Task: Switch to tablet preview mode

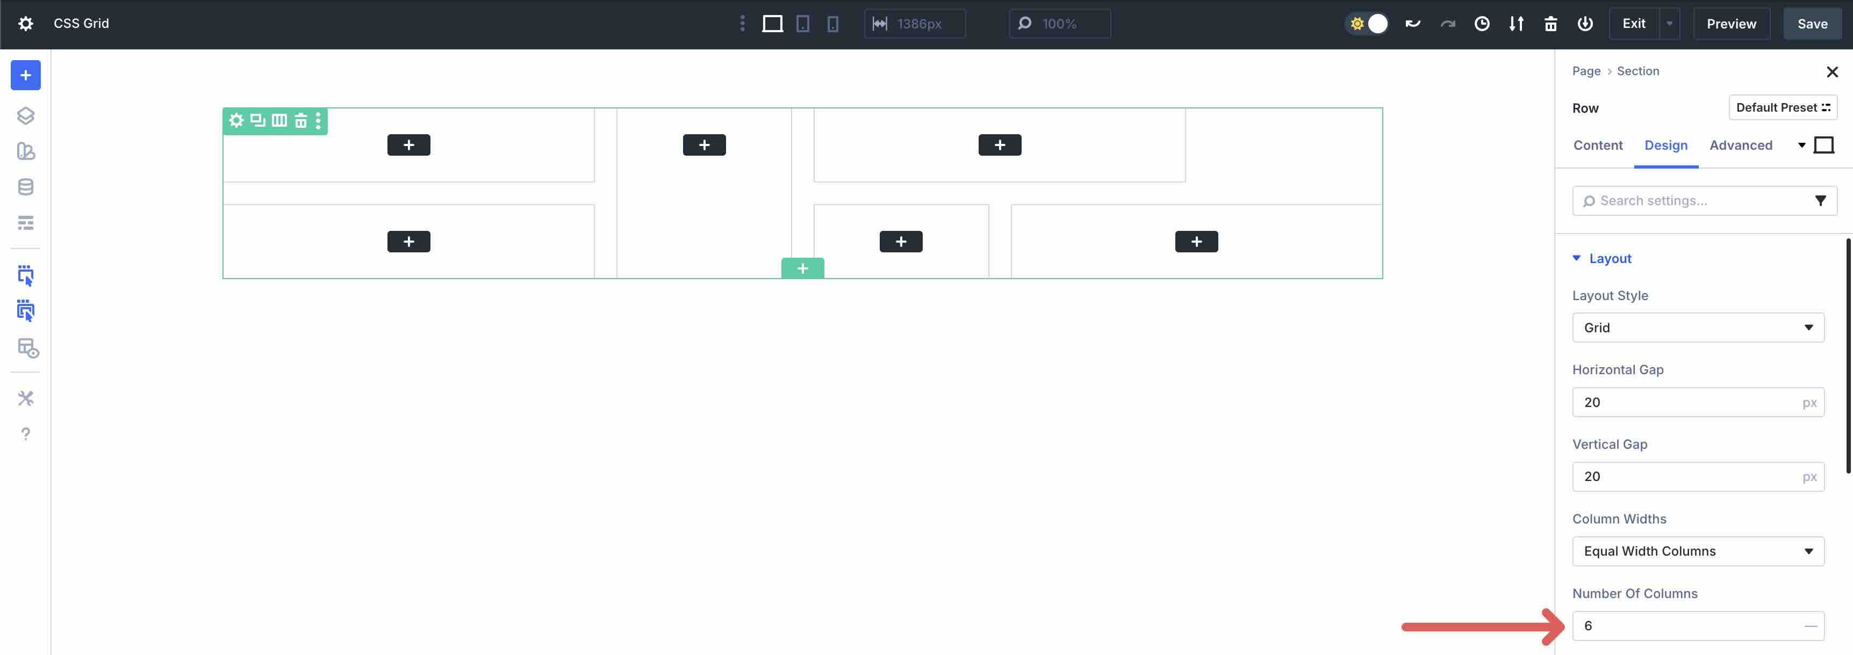Action: [803, 23]
